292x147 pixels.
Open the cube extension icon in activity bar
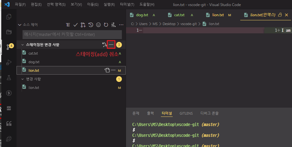pyautogui.click(x=9, y=139)
